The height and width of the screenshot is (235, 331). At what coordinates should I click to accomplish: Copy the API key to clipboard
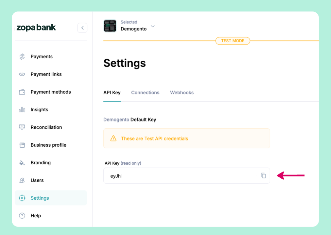[x=263, y=175]
